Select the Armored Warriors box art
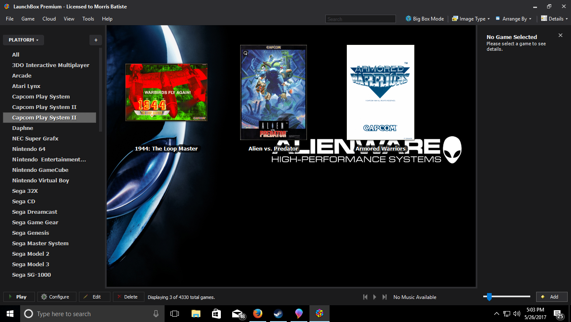This screenshot has height=322, width=571. (x=380, y=92)
